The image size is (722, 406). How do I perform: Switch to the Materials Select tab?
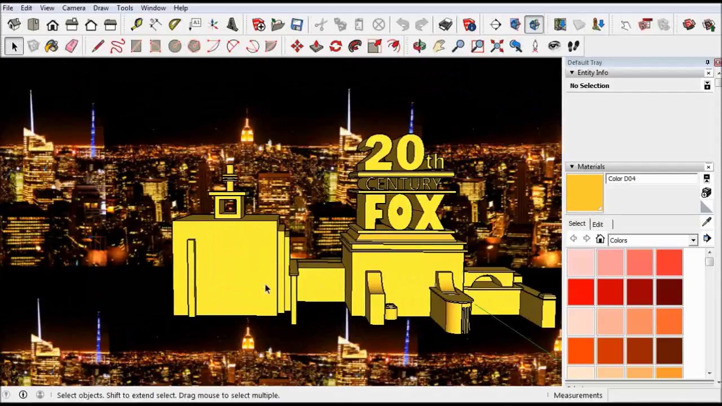click(x=577, y=223)
